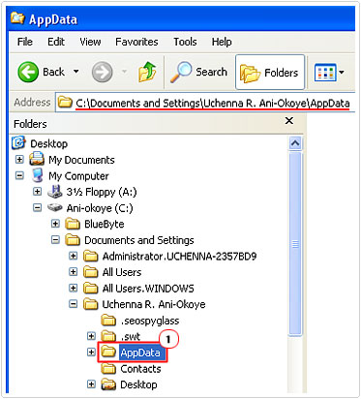Select 'BlueByte' text label
Viewport: 361px width, 399px height.
tap(105, 224)
